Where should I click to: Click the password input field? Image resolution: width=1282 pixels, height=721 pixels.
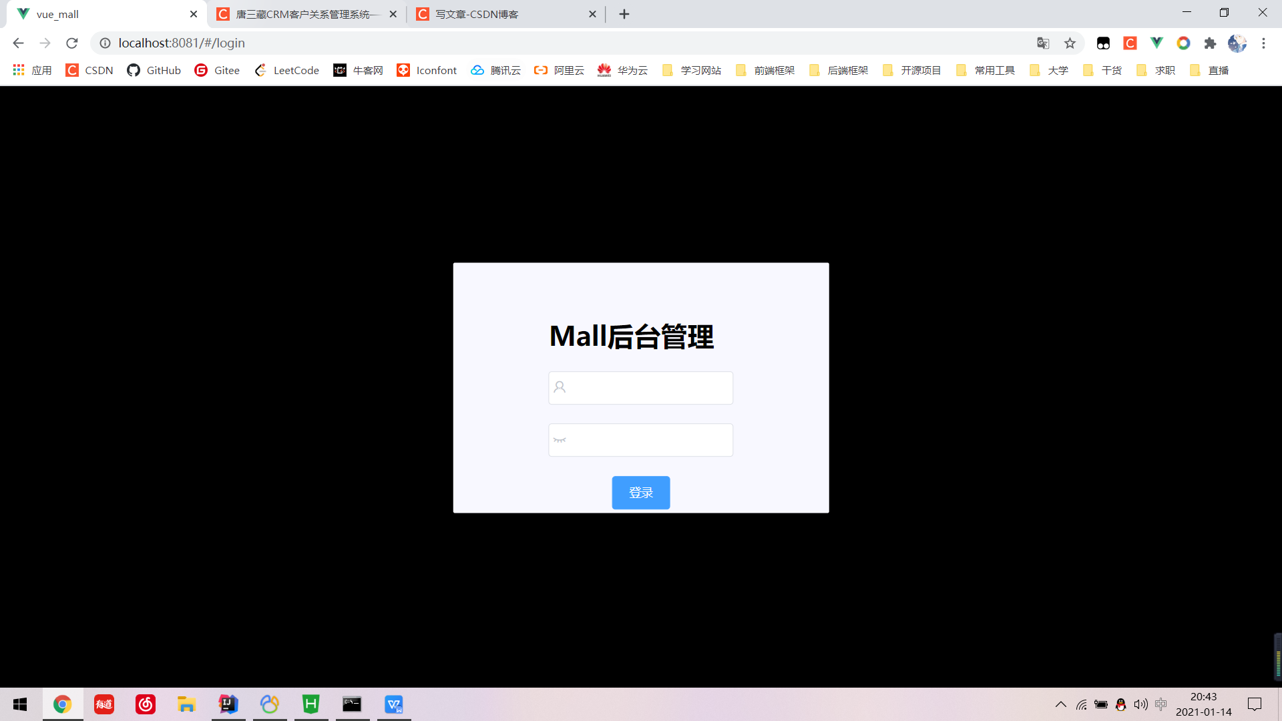click(x=640, y=440)
